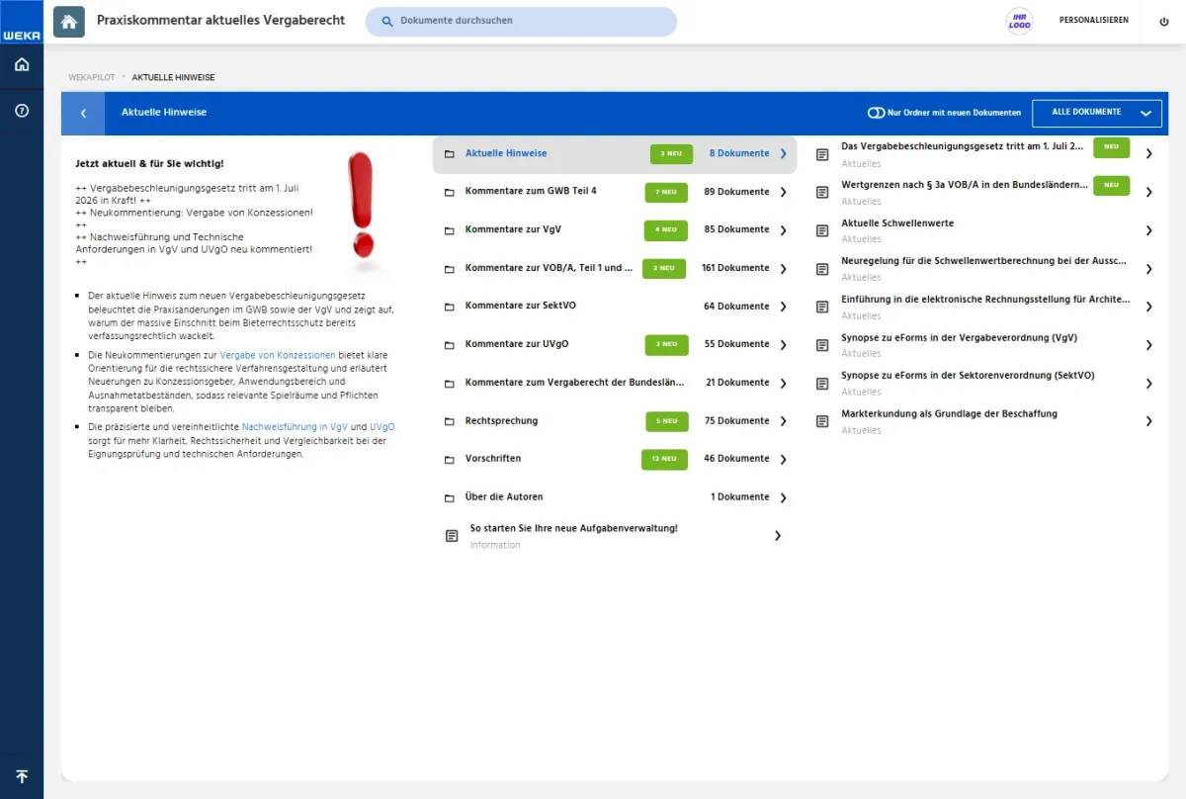Click document icon of Markterkundung entry
Screen dimensions: 1186x799
(822, 421)
